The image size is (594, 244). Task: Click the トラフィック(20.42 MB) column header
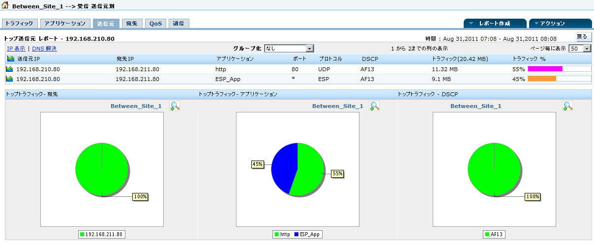[x=460, y=59]
